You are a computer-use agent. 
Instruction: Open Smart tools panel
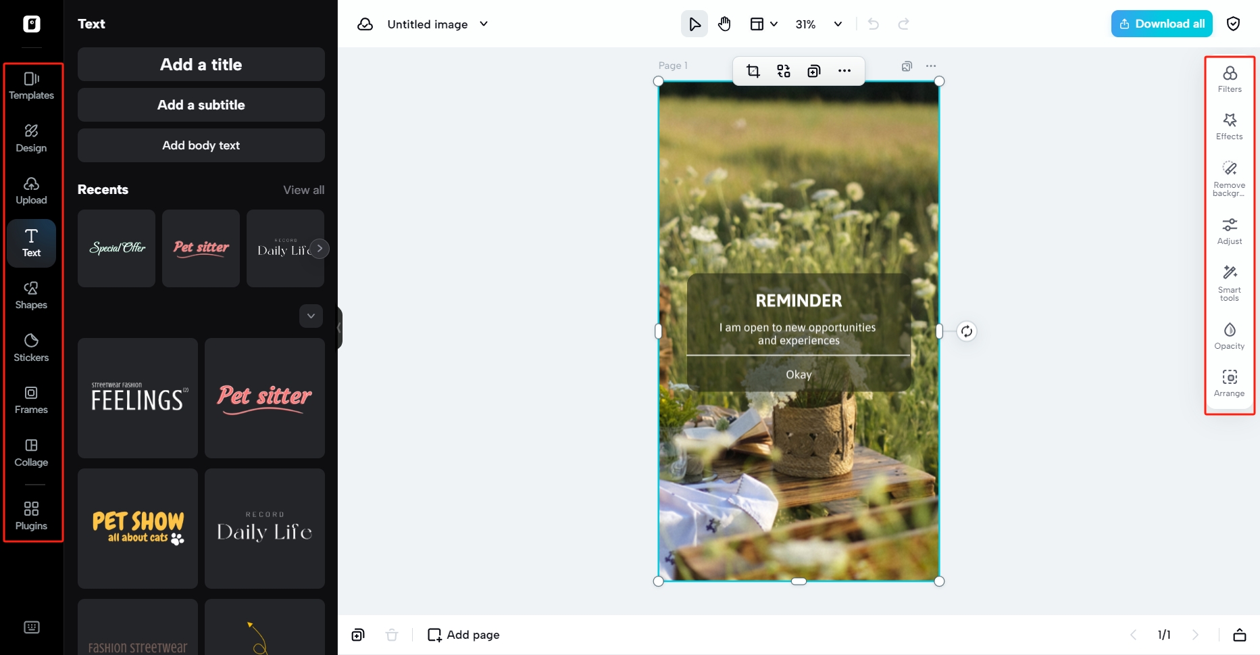click(1230, 283)
